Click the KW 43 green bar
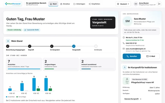Image resolution: width=165 pixels, height=103 pixels. pyautogui.click(x=38, y=90)
